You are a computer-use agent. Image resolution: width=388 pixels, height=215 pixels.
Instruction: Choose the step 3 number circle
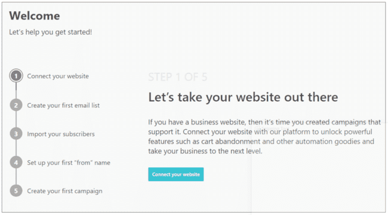(x=16, y=134)
